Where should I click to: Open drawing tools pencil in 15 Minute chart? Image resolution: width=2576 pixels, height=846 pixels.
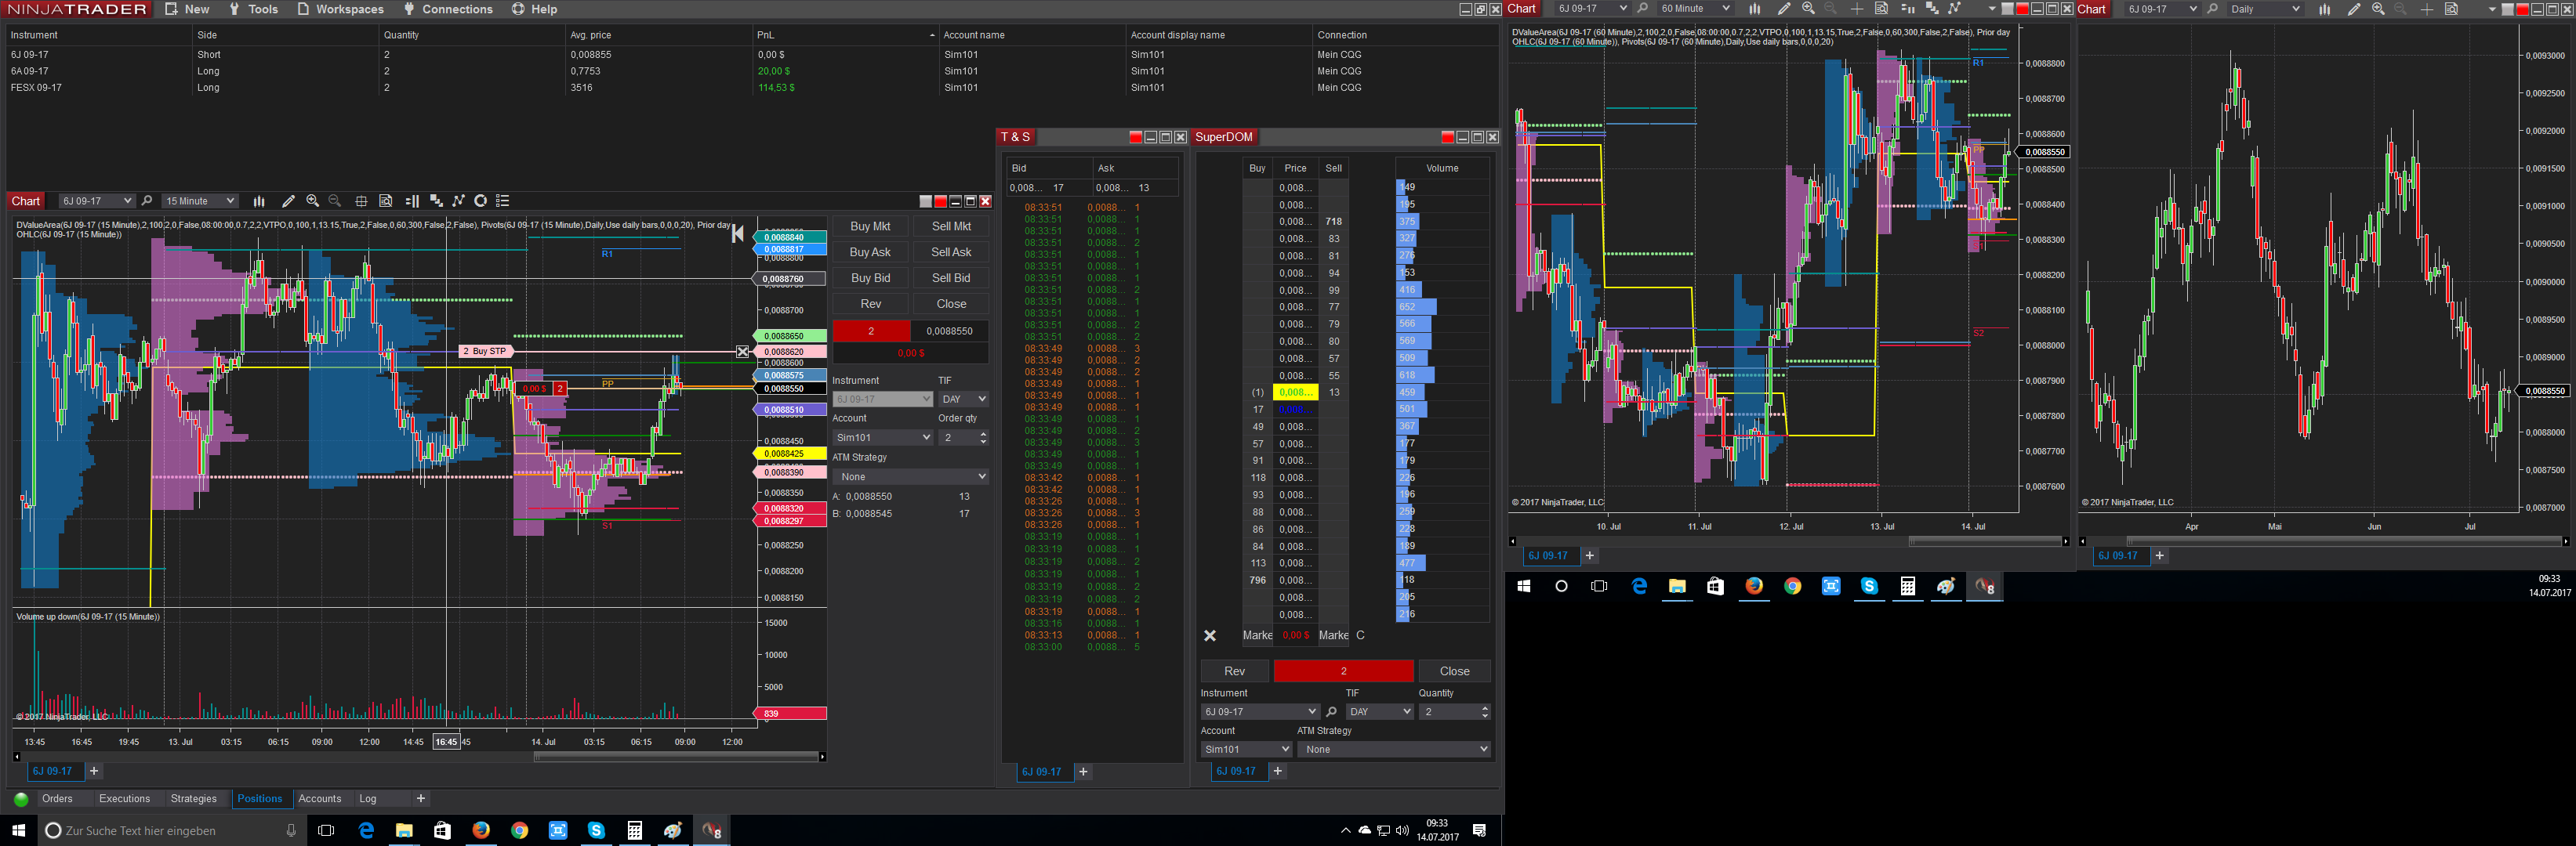tap(288, 201)
